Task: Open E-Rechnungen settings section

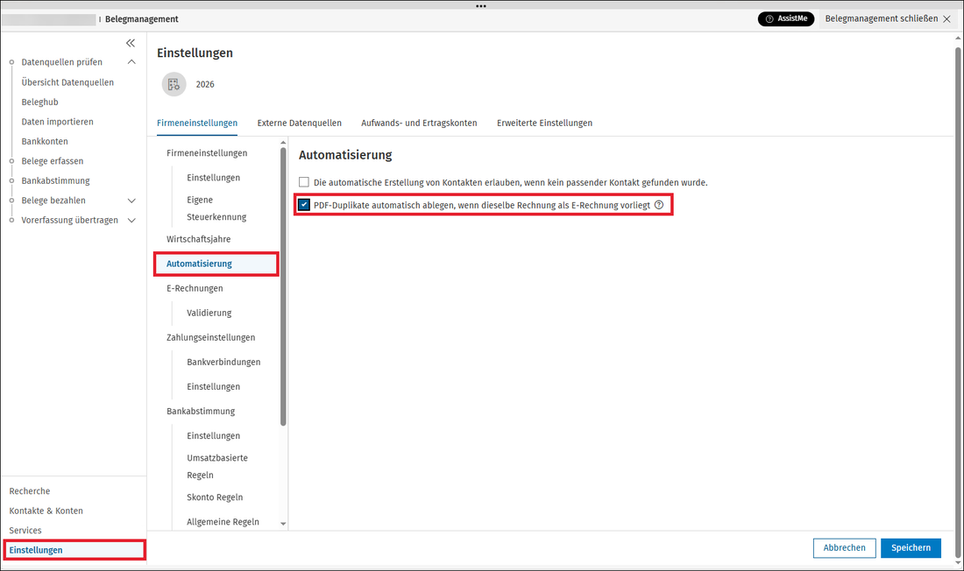Action: [195, 288]
